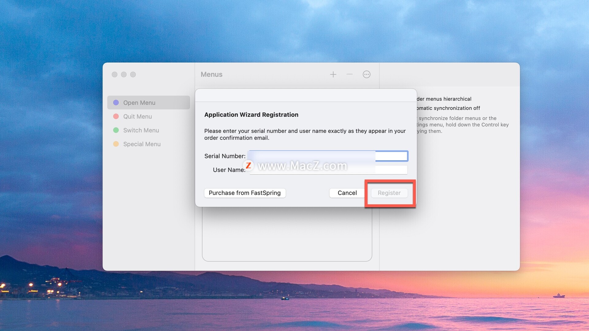Screen dimensions: 589x331
Task: Click the red dot beside Quit Menu
Action: click(x=116, y=116)
